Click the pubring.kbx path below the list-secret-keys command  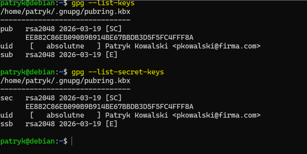65,81
